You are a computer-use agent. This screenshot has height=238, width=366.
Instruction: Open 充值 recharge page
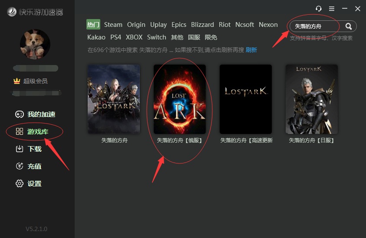click(35, 166)
